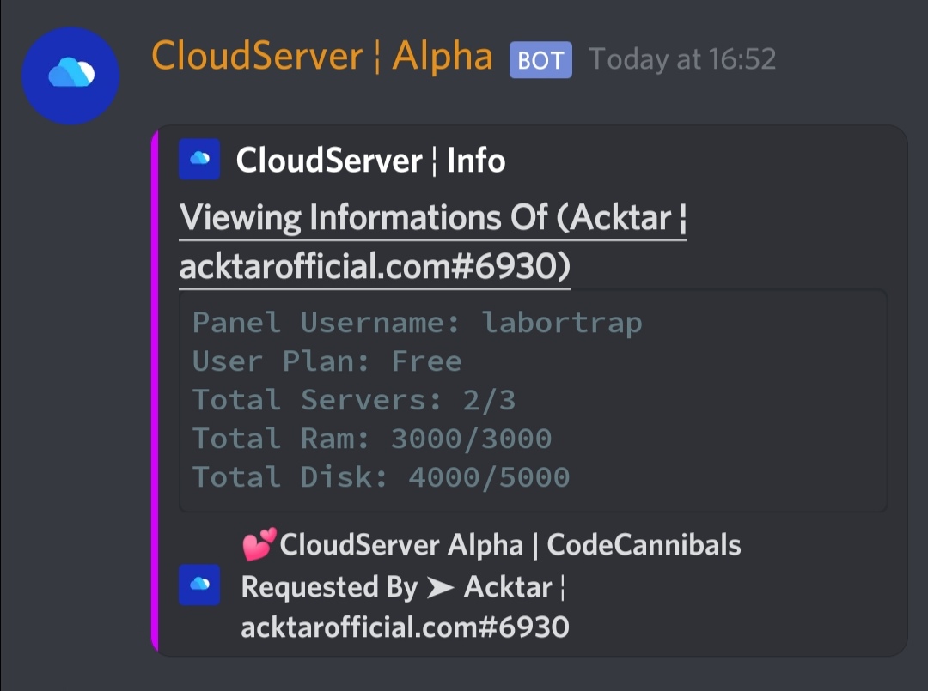Click the purple embed color bar

point(156,391)
